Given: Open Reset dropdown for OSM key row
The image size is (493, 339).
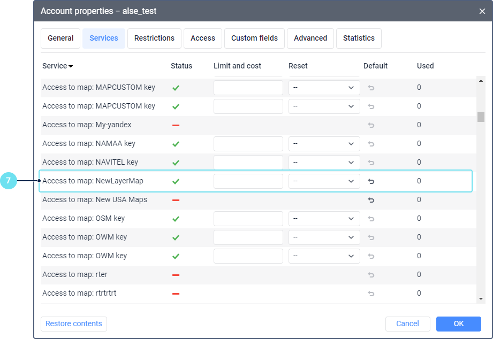Looking at the screenshot, I should (x=324, y=219).
